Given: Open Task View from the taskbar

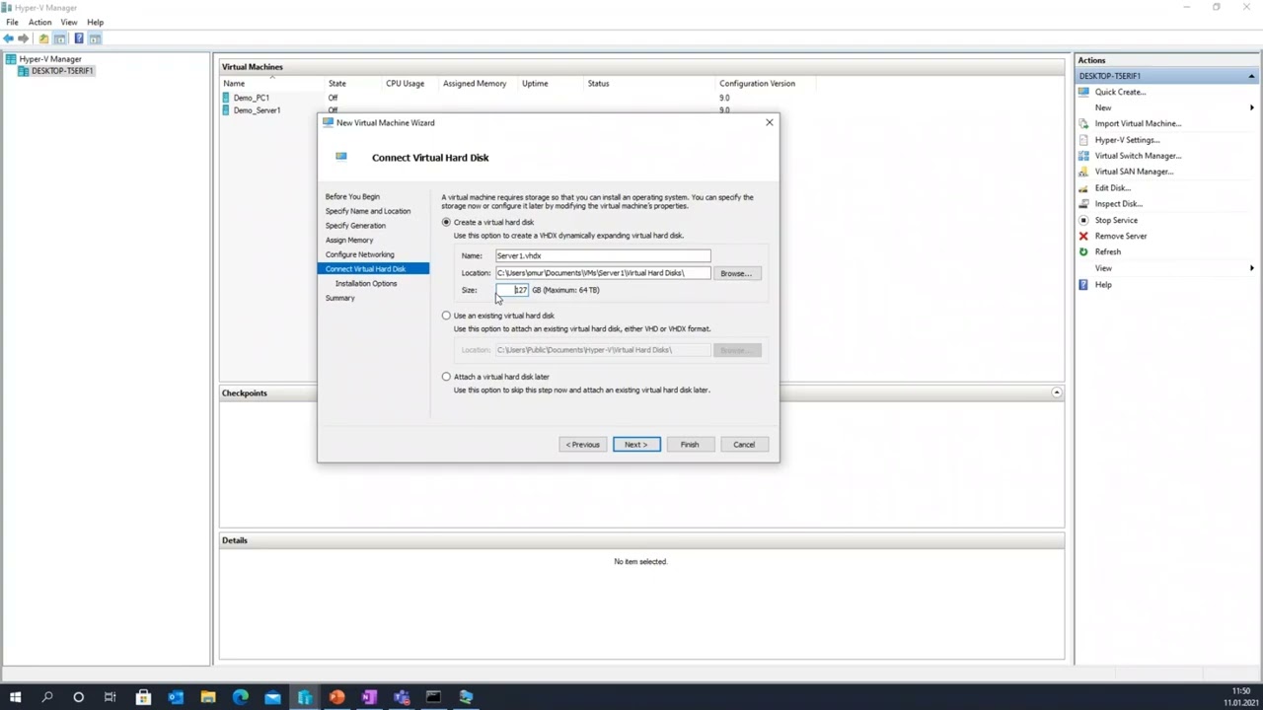Looking at the screenshot, I should click(x=111, y=697).
